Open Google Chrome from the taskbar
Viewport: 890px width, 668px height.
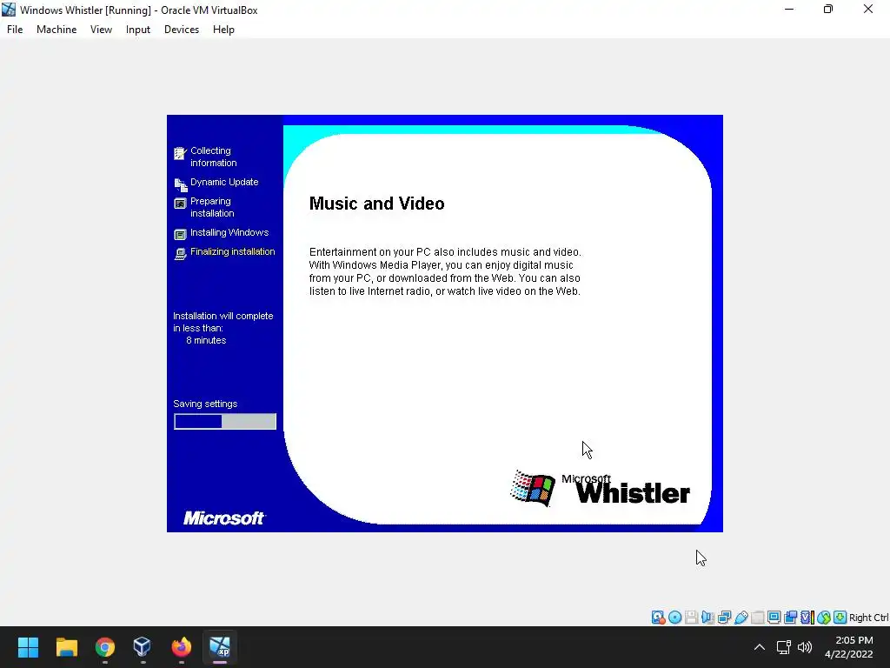[x=105, y=647]
